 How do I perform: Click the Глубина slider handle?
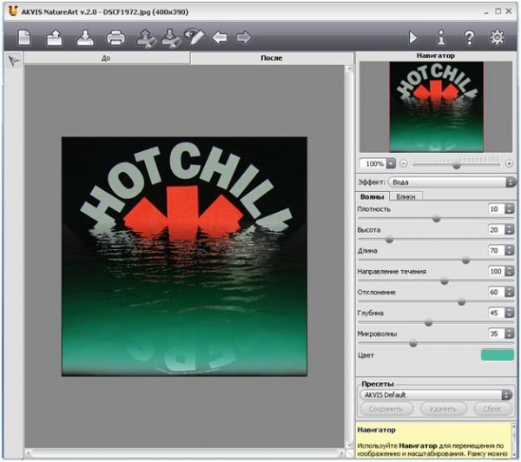(x=429, y=322)
